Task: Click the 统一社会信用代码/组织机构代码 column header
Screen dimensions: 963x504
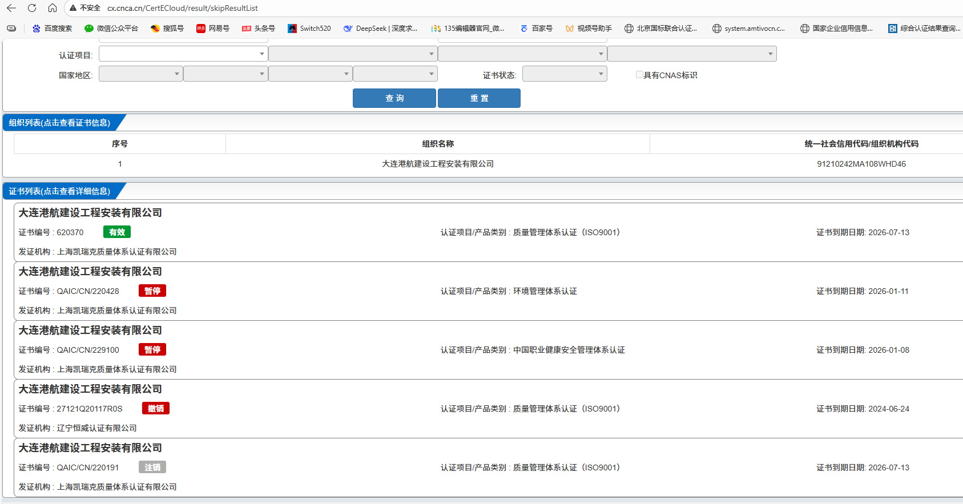Action: tap(861, 144)
